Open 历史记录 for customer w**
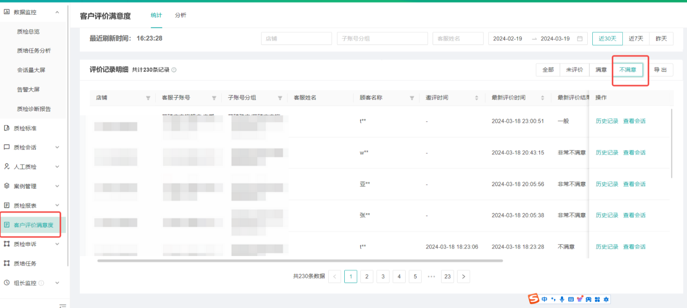 [607, 153]
